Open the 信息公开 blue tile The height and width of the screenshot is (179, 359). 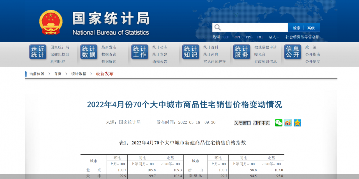[293, 52]
